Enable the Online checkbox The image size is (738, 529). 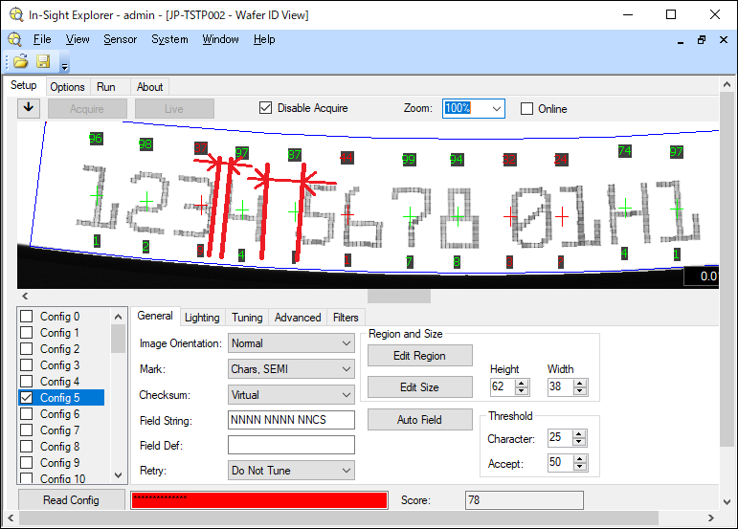526,109
